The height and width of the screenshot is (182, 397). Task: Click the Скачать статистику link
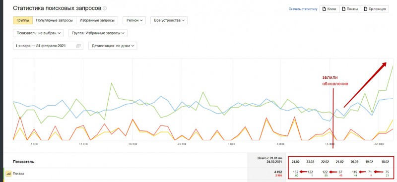point(303,9)
